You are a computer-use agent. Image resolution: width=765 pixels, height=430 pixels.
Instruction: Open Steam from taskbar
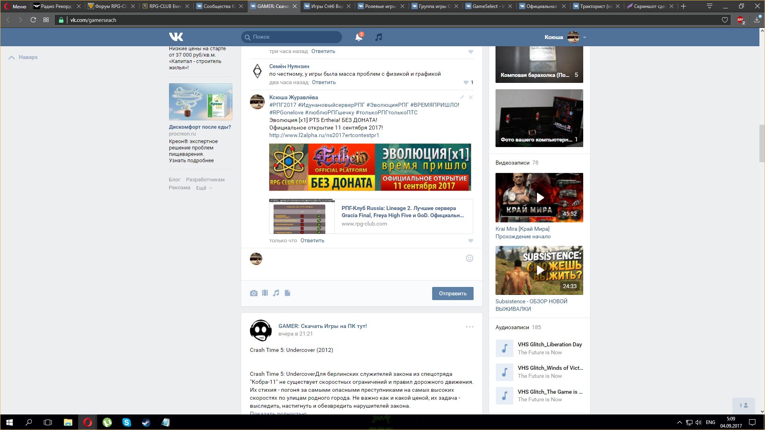(146, 422)
